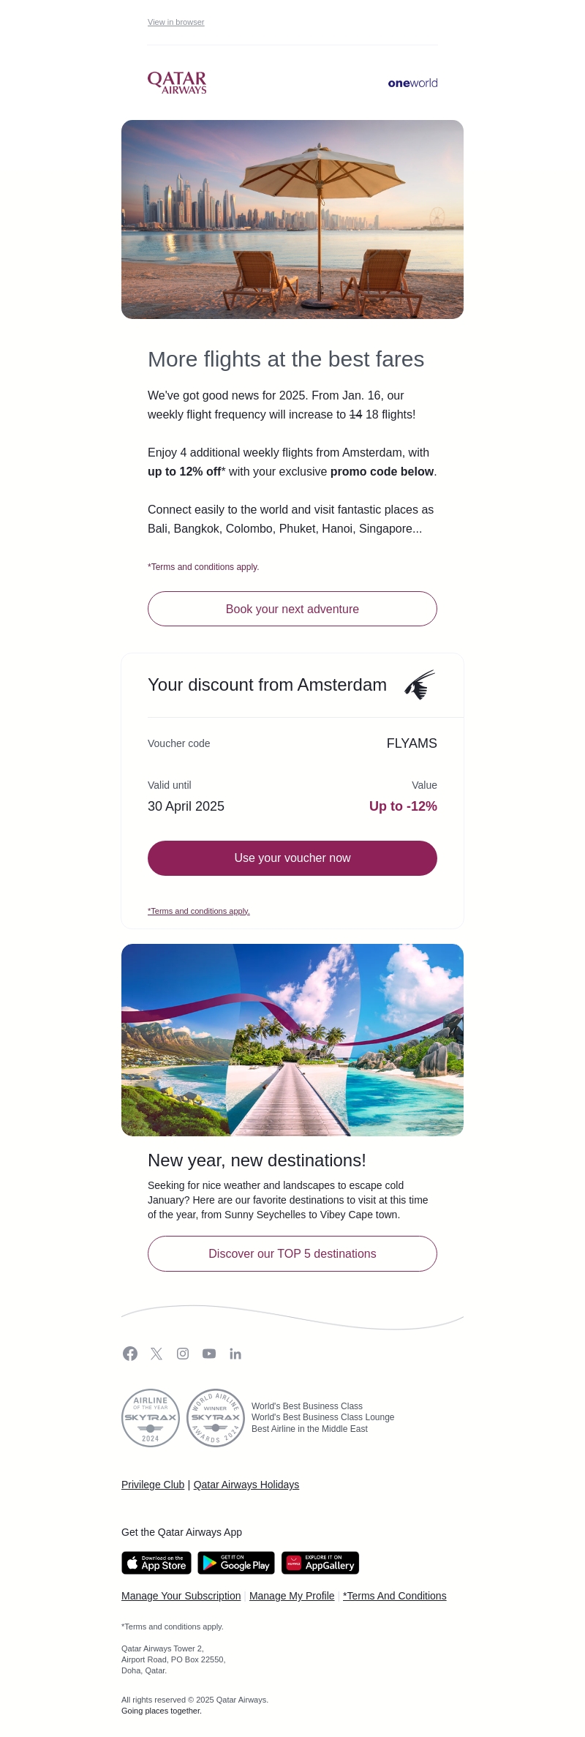Click the Discover our TOP 5 destinations button
Viewport: 585px width, 1737px height.
[292, 1254]
